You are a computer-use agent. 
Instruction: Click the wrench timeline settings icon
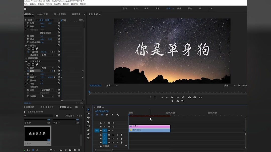(117, 114)
